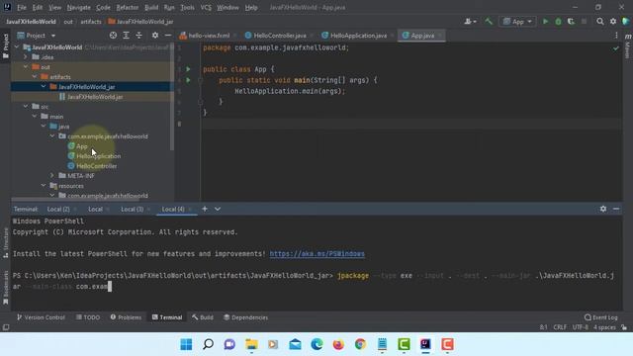Build the project with the hammer icon
The image size is (633, 356).
489,22
